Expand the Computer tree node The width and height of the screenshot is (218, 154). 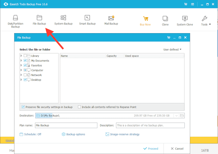tap(21, 70)
